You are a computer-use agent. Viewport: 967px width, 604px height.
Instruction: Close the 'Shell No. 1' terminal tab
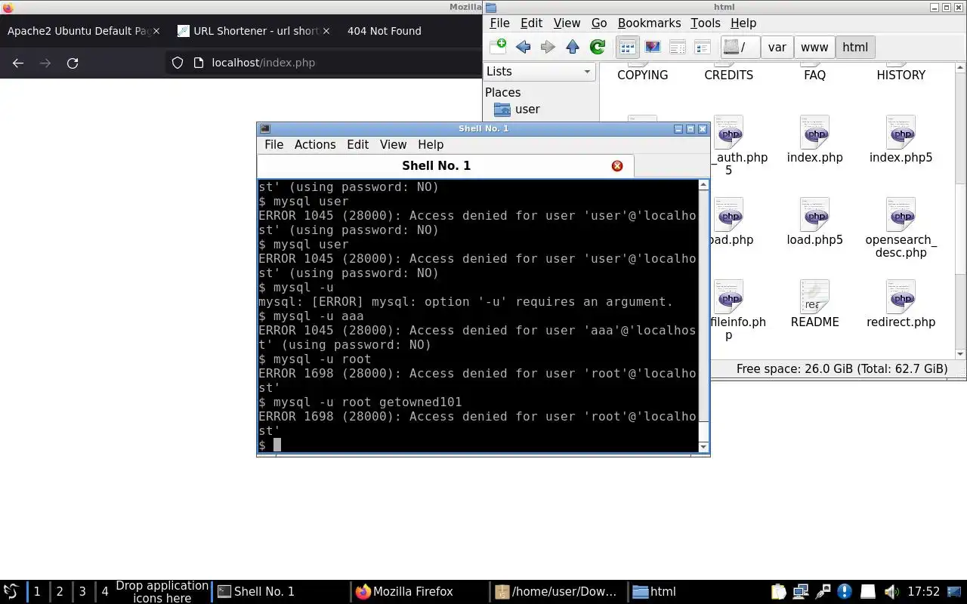617,165
